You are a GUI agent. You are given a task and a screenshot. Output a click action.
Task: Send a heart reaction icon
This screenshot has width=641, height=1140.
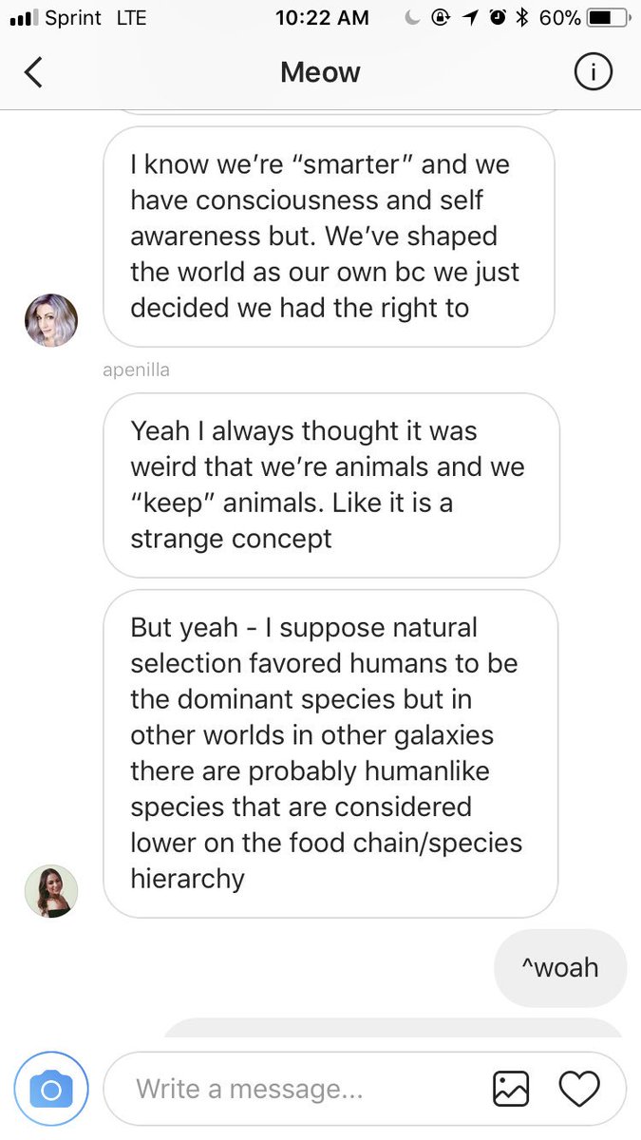[579, 1089]
